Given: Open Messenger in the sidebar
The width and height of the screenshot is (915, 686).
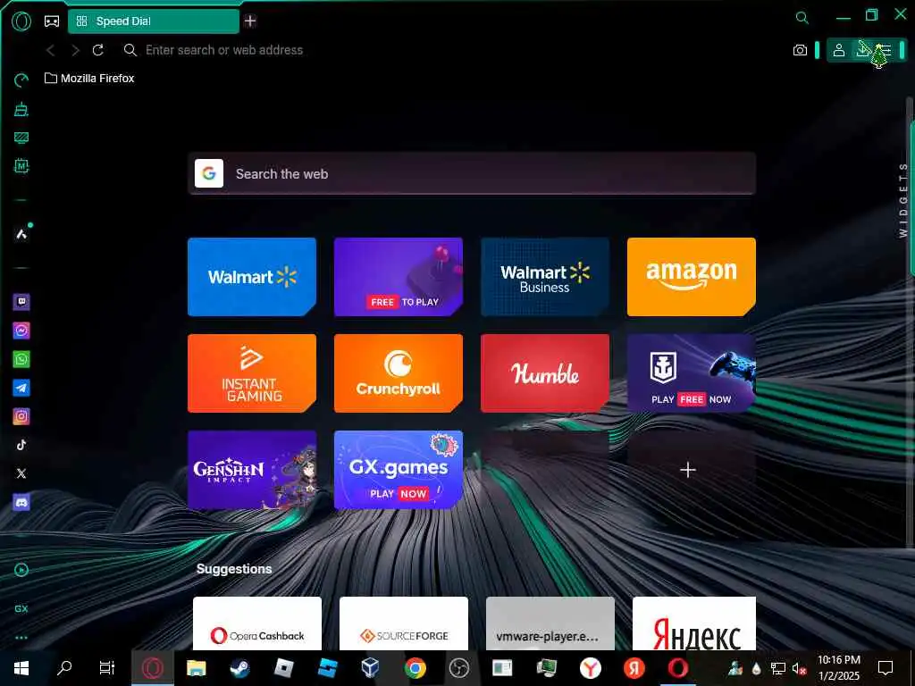Looking at the screenshot, I should click(21, 330).
